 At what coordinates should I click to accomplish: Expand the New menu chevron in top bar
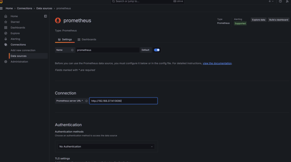[273, 1]
